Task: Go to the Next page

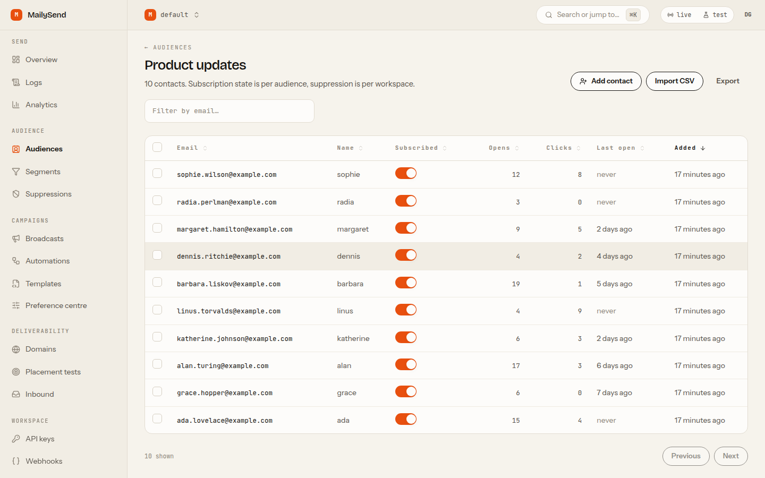Action: pos(731,456)
